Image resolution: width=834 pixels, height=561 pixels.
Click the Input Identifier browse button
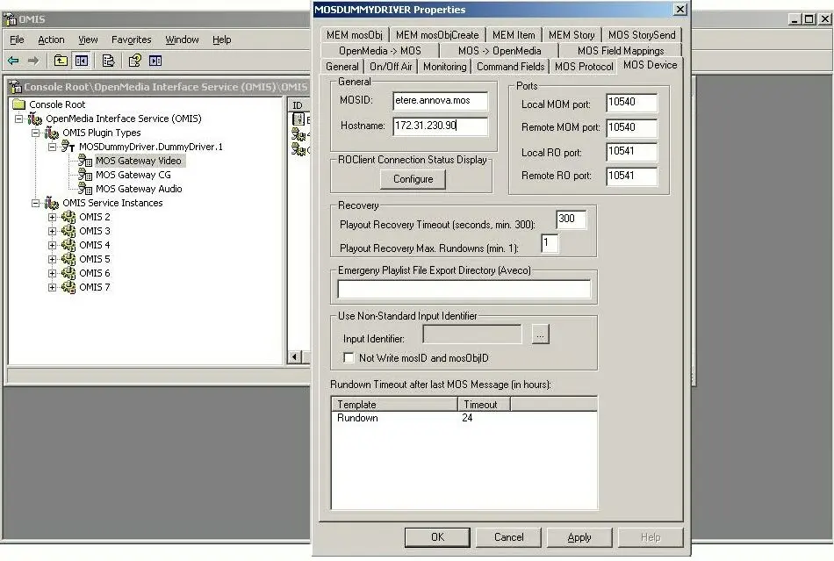[x=540, y=334]
